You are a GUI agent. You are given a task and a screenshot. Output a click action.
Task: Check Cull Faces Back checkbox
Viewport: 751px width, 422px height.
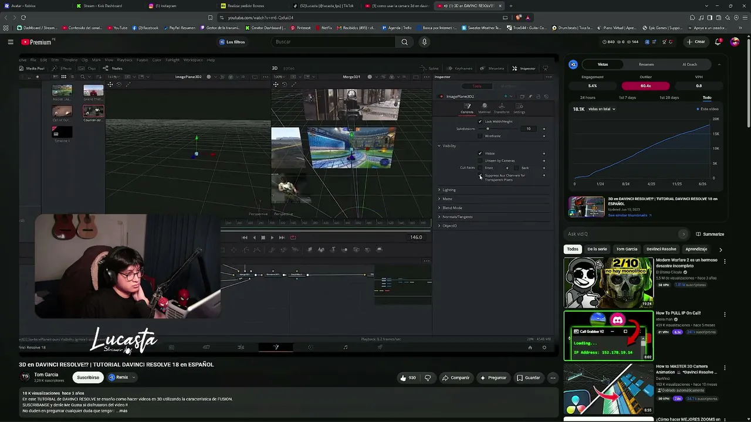516,168
